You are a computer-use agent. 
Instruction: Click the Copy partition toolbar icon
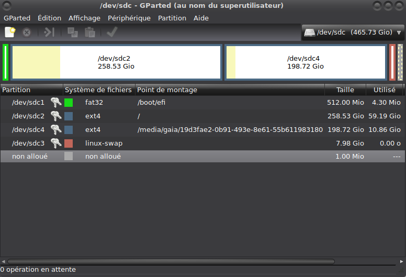click(73, 32)
